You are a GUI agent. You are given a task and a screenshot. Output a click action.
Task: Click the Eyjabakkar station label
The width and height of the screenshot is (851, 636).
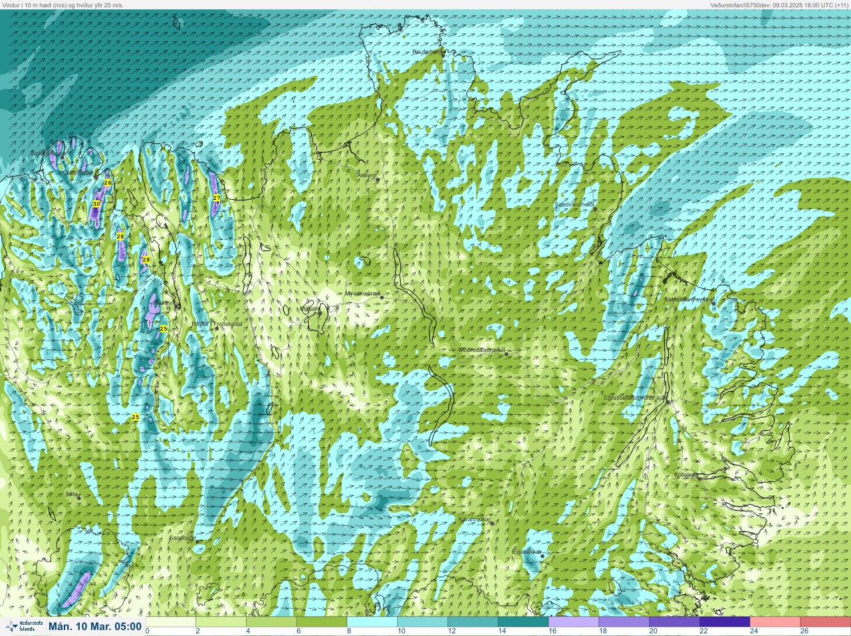click(527, 551)
